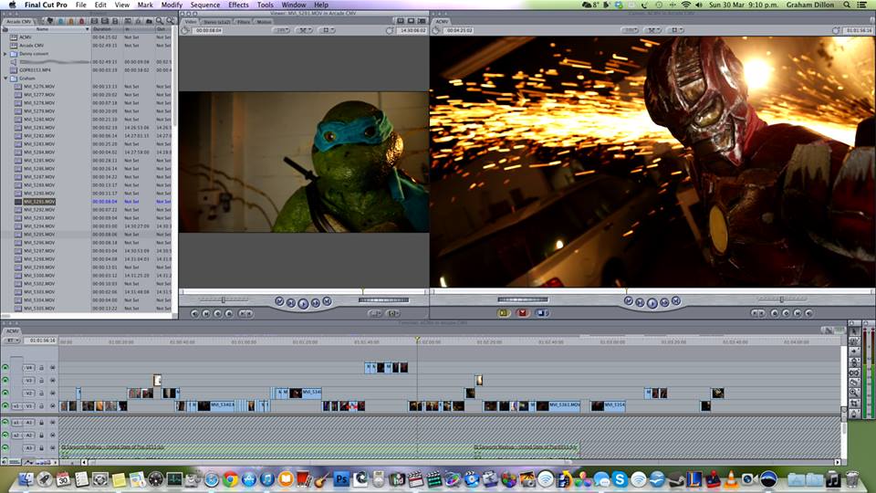Open the Trash in the Dock
Viewport: 876px width, 493px height.
tap(851, 479)
